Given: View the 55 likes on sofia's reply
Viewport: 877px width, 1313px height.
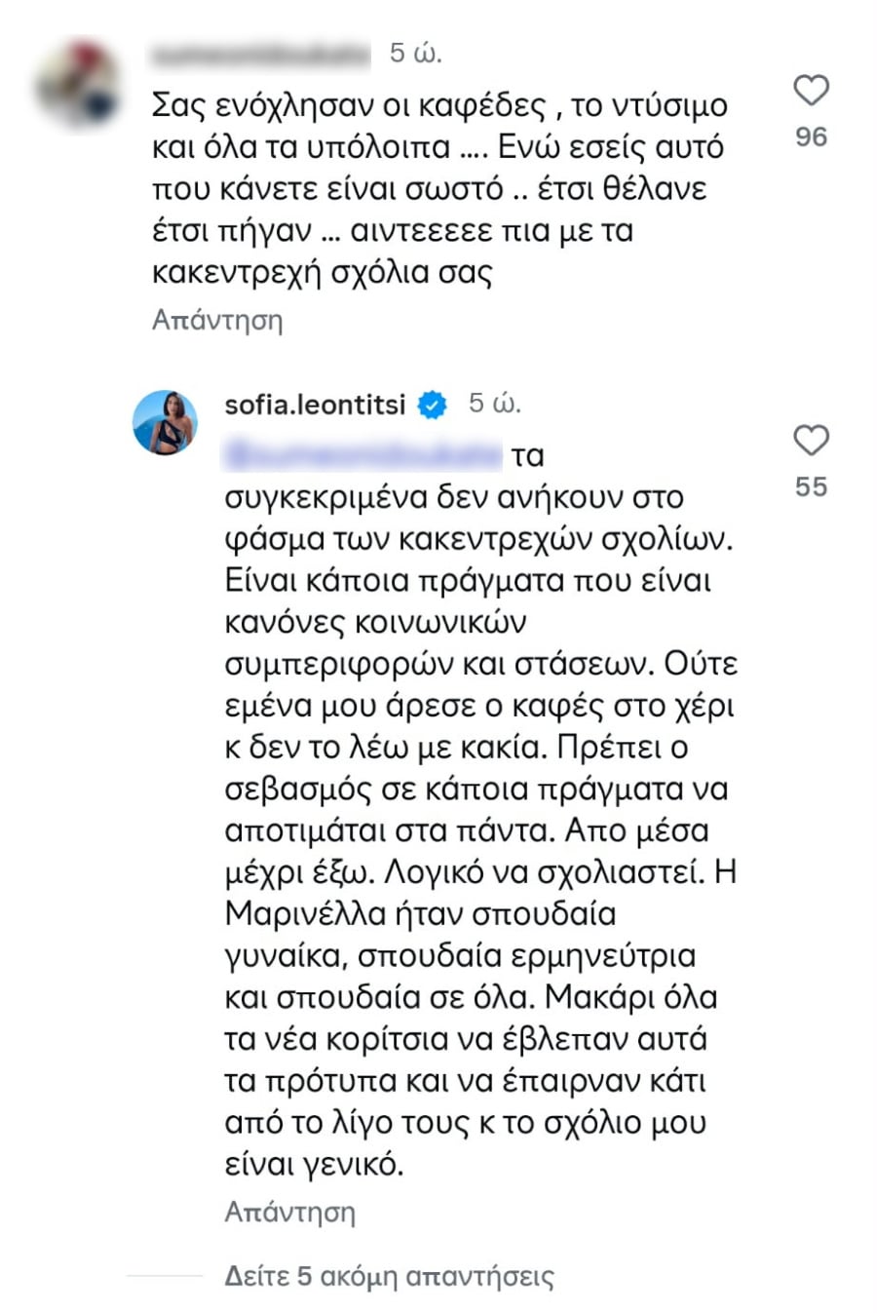Looking at the screenshot, I should click(x=811, y=486).
